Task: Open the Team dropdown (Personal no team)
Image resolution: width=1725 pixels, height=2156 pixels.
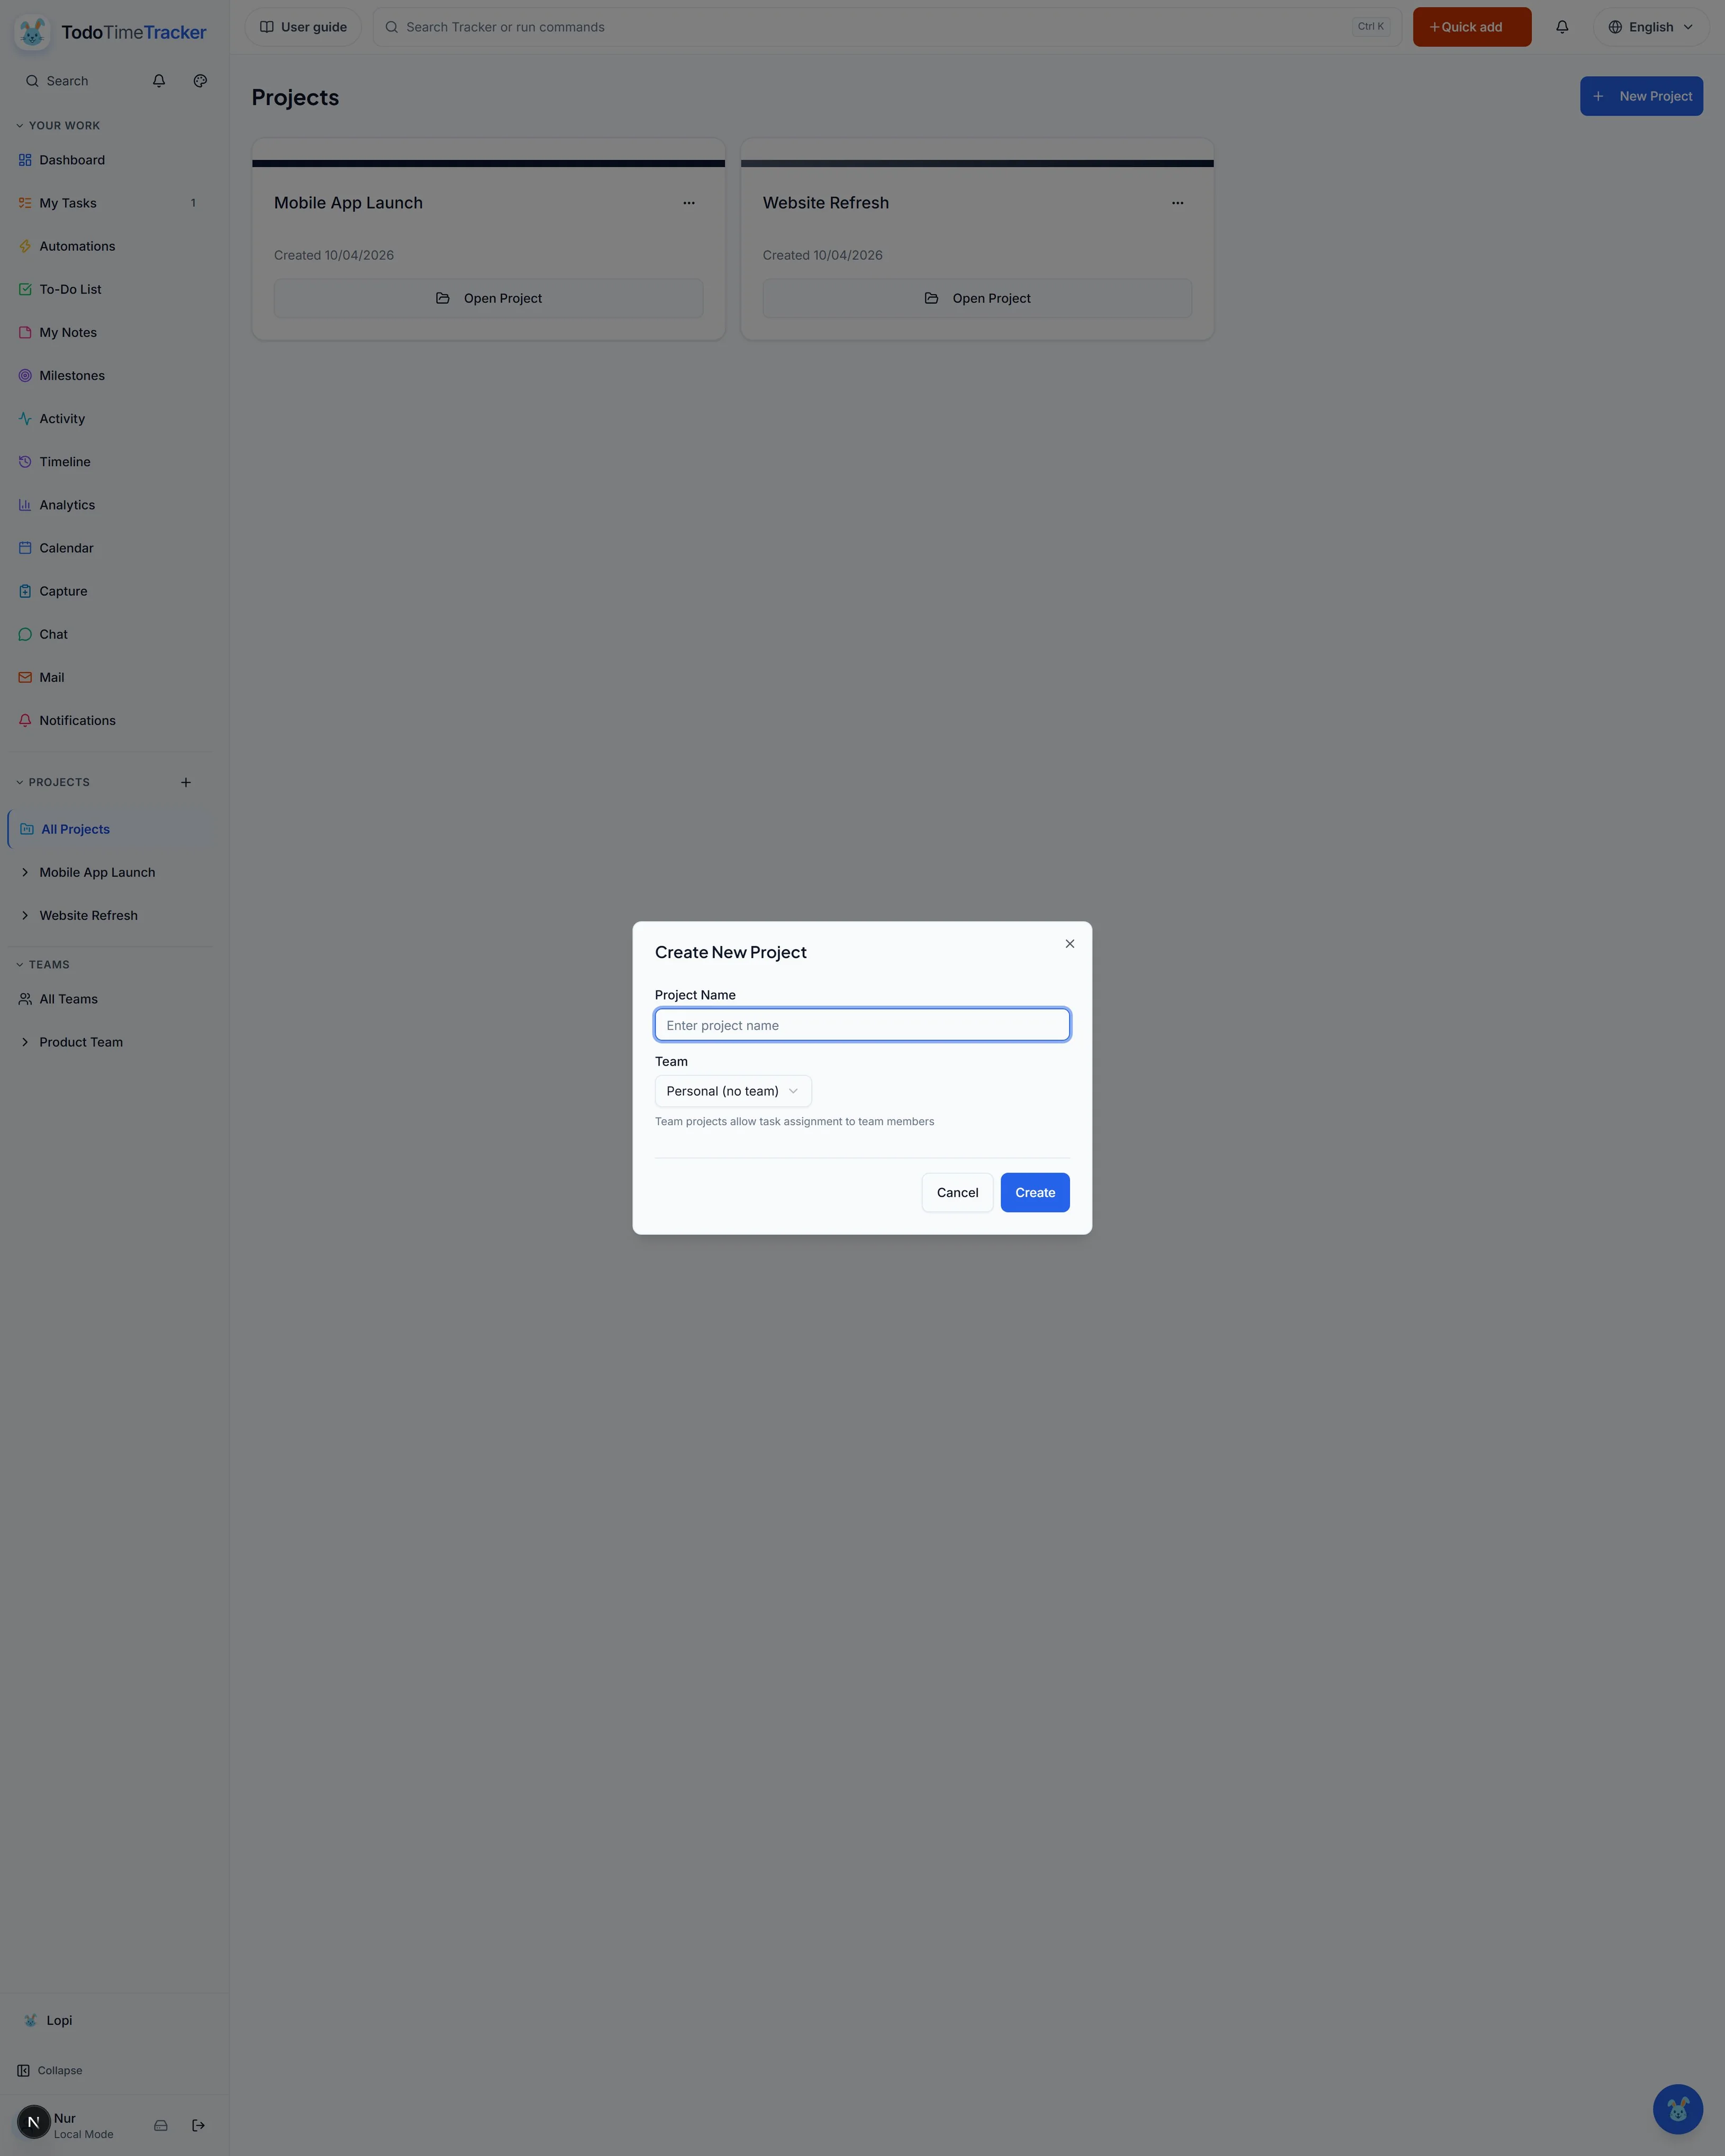Action: [733, 1090]
